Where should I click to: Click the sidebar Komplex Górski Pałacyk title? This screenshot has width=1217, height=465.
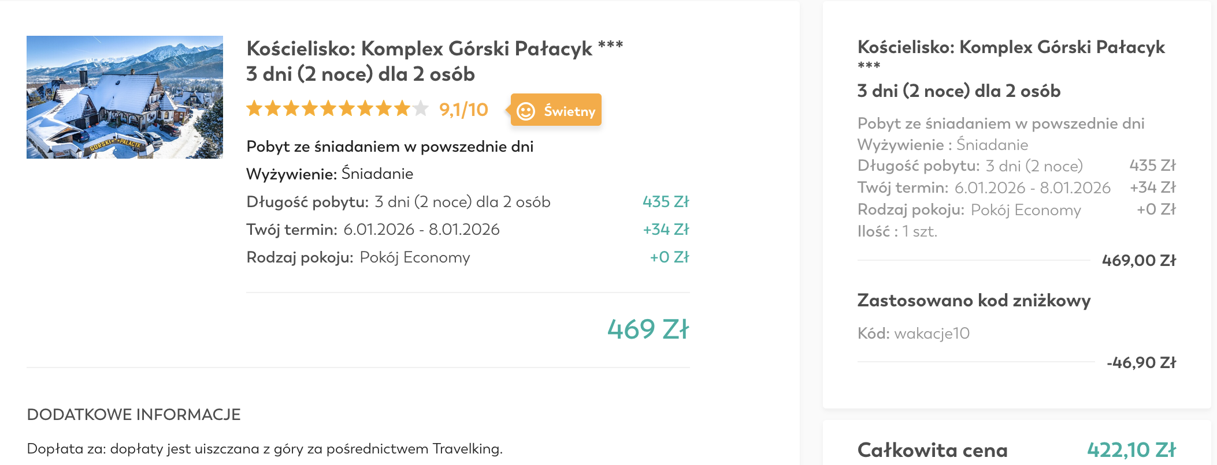1011,47
